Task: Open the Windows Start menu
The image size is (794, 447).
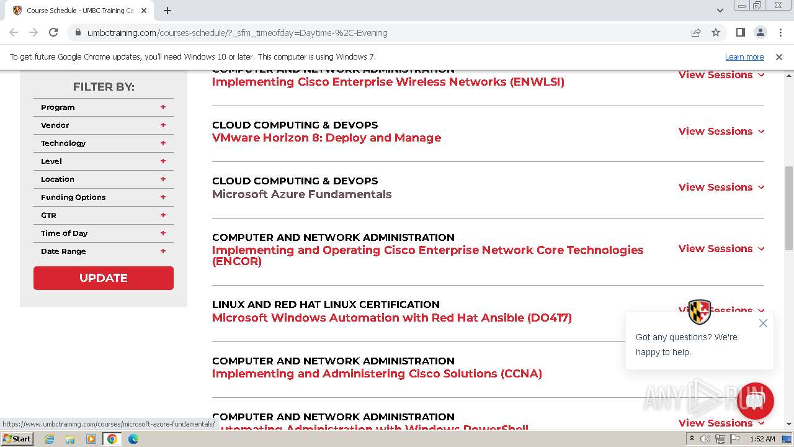Action: point(17,438)
